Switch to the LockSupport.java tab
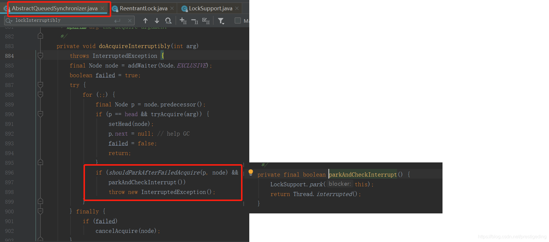The height and width of the screenshot is (242, 549). (x=211, y=8)
